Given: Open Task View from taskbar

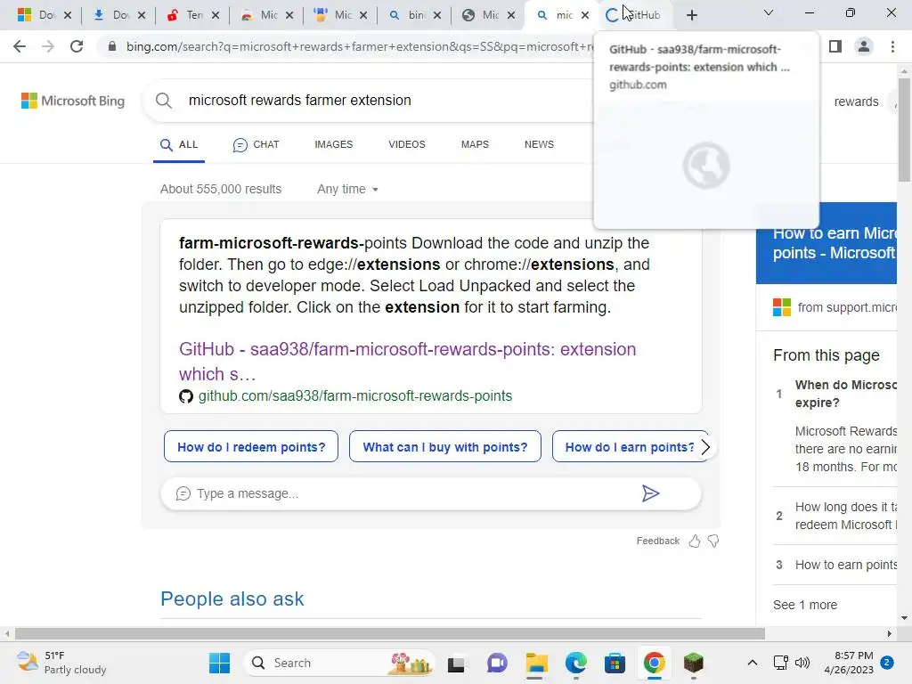Looking at the screenshot, I should [x=456, y=663].
